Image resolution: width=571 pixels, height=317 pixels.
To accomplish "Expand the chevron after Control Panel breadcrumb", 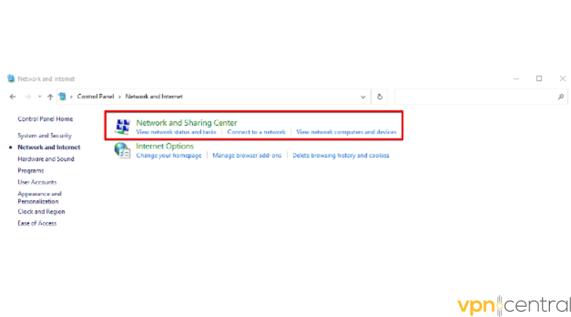I will coord(119,97).
